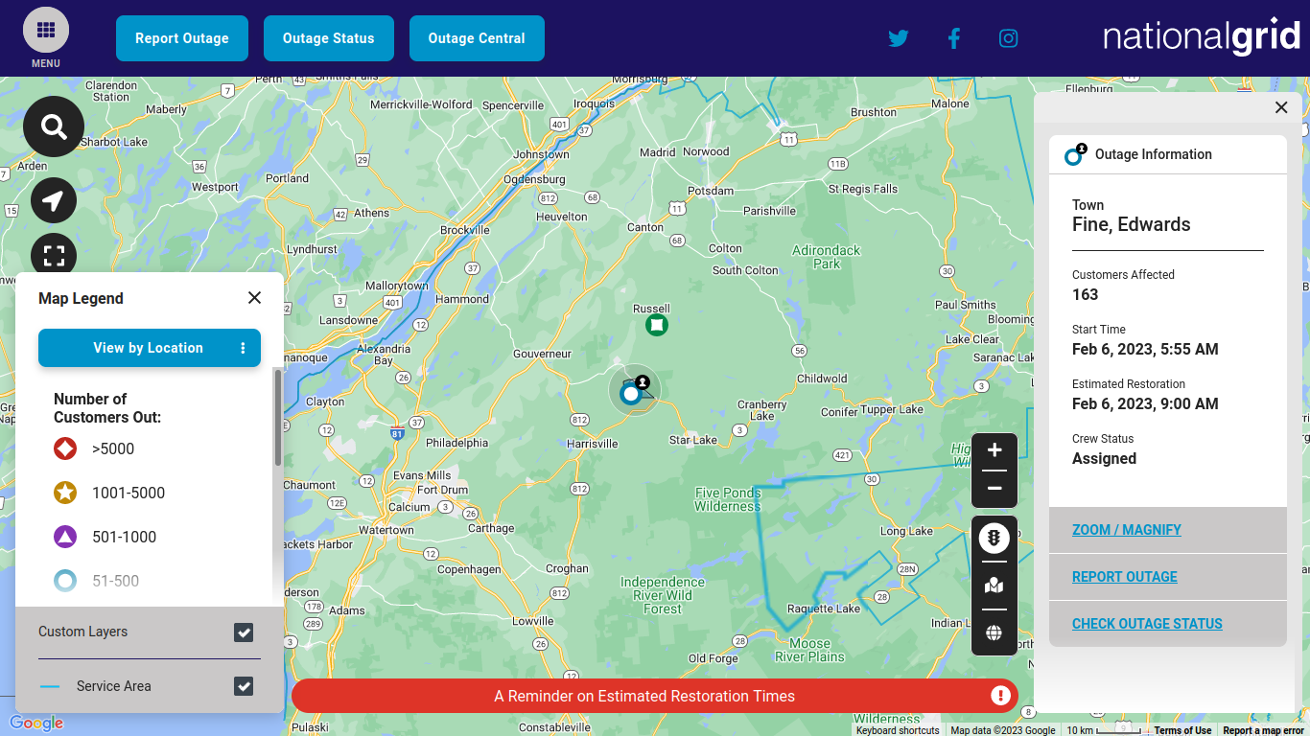Click Adirondack Park label on map
Viewport: 1310px width, 736px height.
tap(826, 257)
